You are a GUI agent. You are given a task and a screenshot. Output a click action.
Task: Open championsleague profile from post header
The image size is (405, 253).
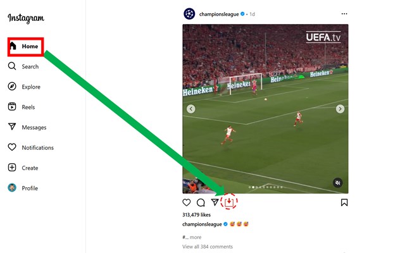219,14
